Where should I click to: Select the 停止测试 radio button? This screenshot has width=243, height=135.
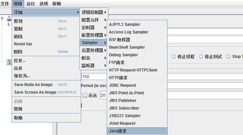(201, 57)
